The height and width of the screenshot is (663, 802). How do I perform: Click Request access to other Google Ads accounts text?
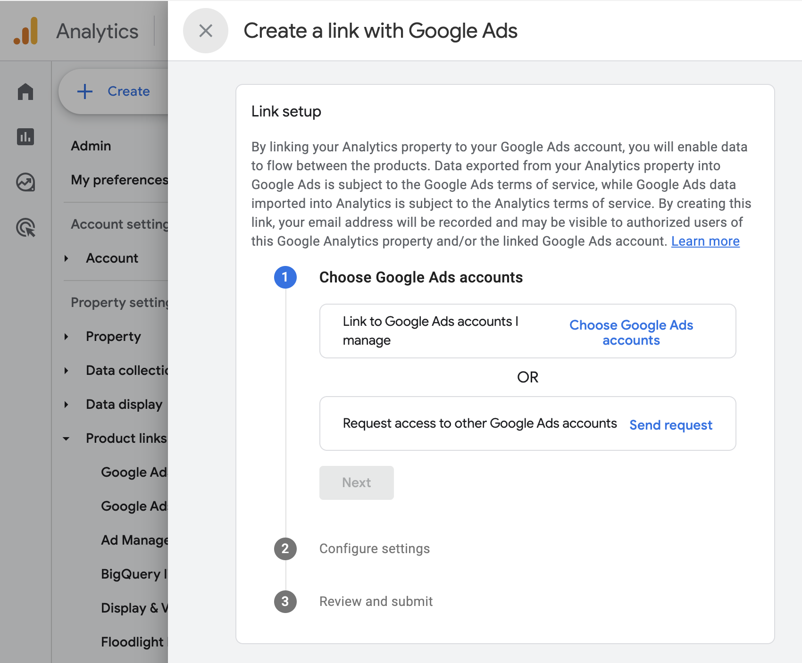click(480, 423)
